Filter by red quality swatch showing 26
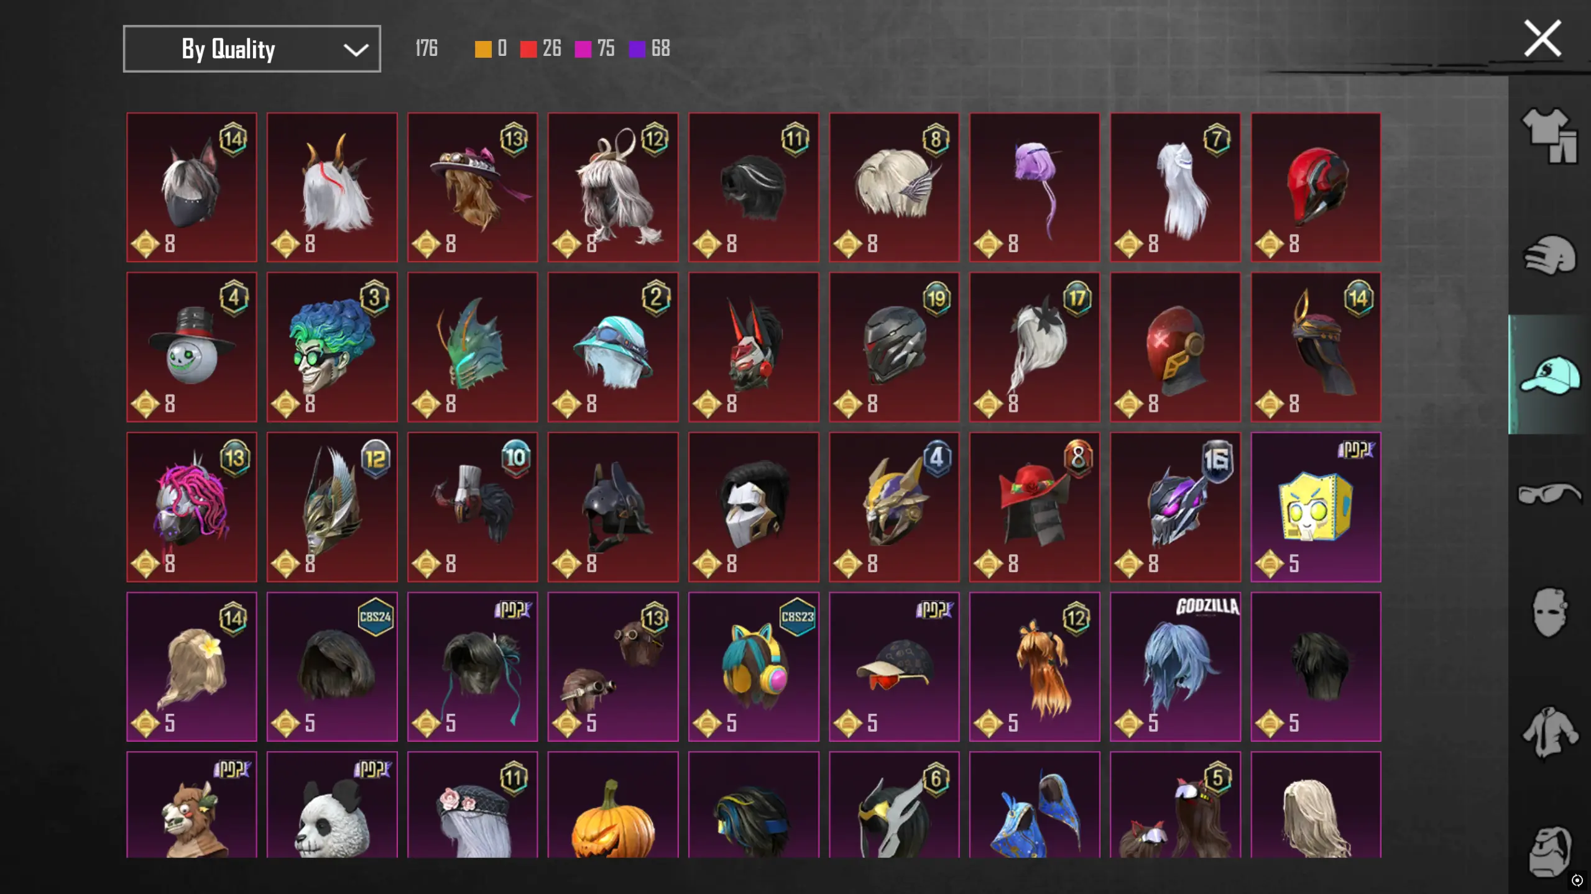Viewport: 1591px width, 894px height. pos(541,48)
